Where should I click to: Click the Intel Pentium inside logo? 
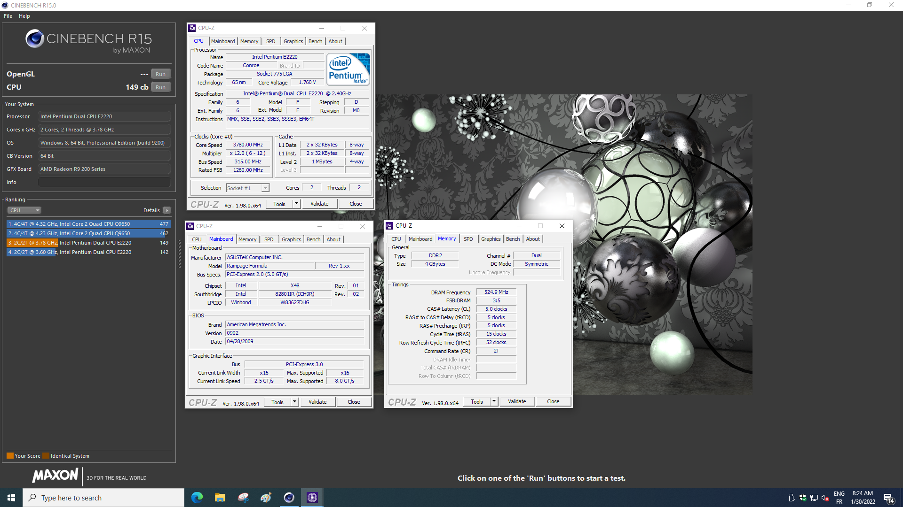[348, 69]
